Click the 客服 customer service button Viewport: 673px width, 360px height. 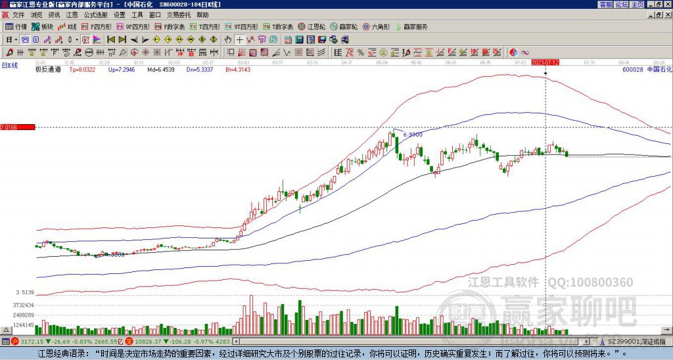coord(605,5)
